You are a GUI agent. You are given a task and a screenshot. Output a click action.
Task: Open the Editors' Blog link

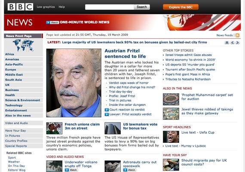tap(17, 170)
